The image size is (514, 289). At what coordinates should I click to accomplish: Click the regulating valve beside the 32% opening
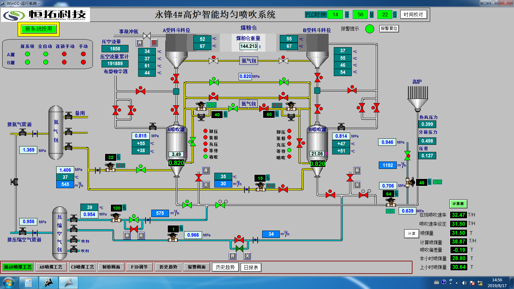click(x=110, y=167)
